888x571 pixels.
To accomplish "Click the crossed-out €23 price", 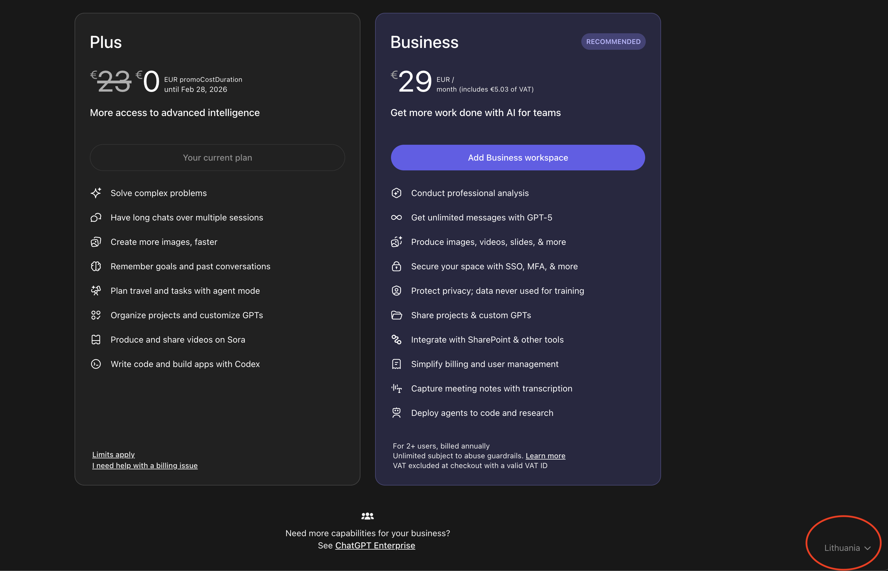I will (111, 81).
